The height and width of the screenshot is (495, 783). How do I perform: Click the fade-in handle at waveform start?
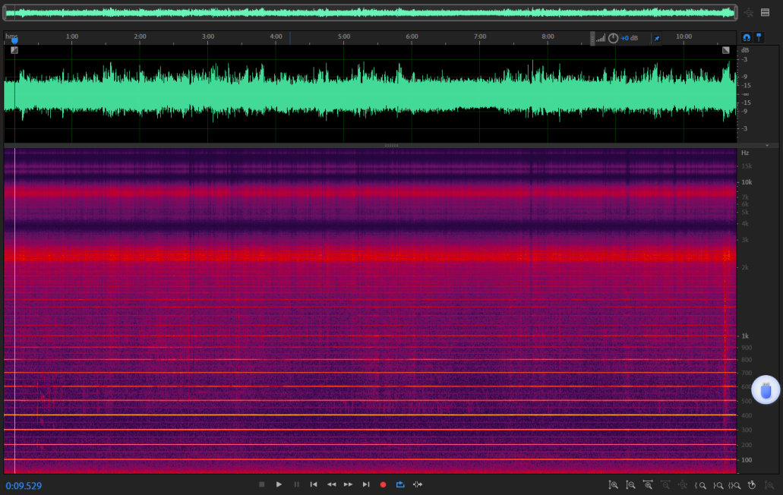14,50
